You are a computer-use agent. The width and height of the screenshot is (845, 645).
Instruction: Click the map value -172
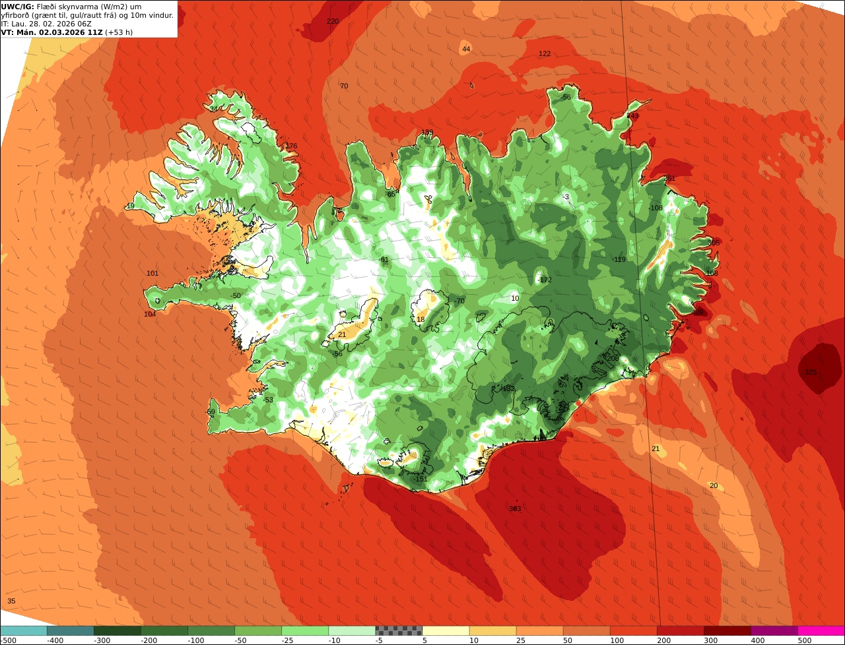pos(545,280)
